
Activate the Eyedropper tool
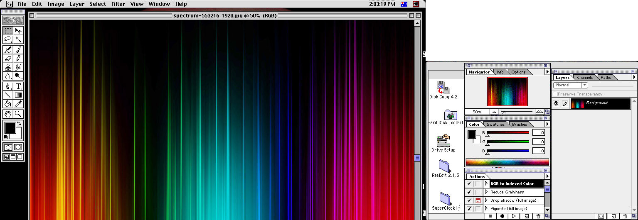[x=18, y=104]
